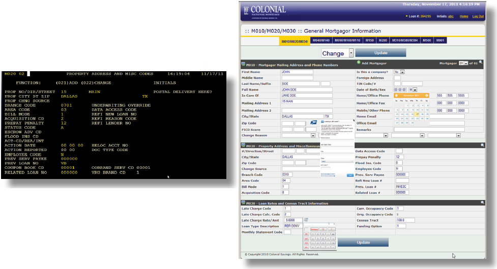Click the Update button below M030 section
Screen dimensions: 497x269
click(363, 243)
